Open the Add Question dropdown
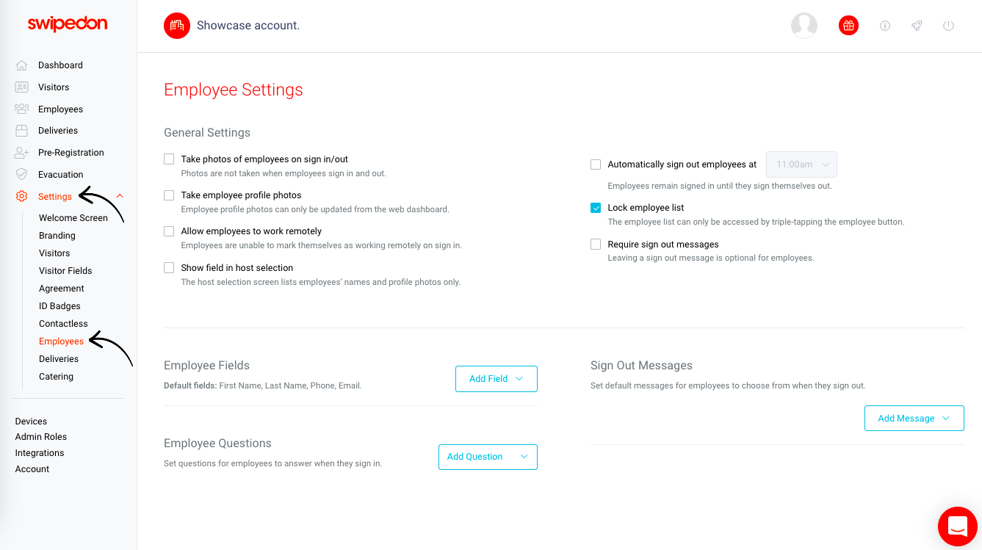This screenshot has height=550, width=982. click(x=488, y=457)
